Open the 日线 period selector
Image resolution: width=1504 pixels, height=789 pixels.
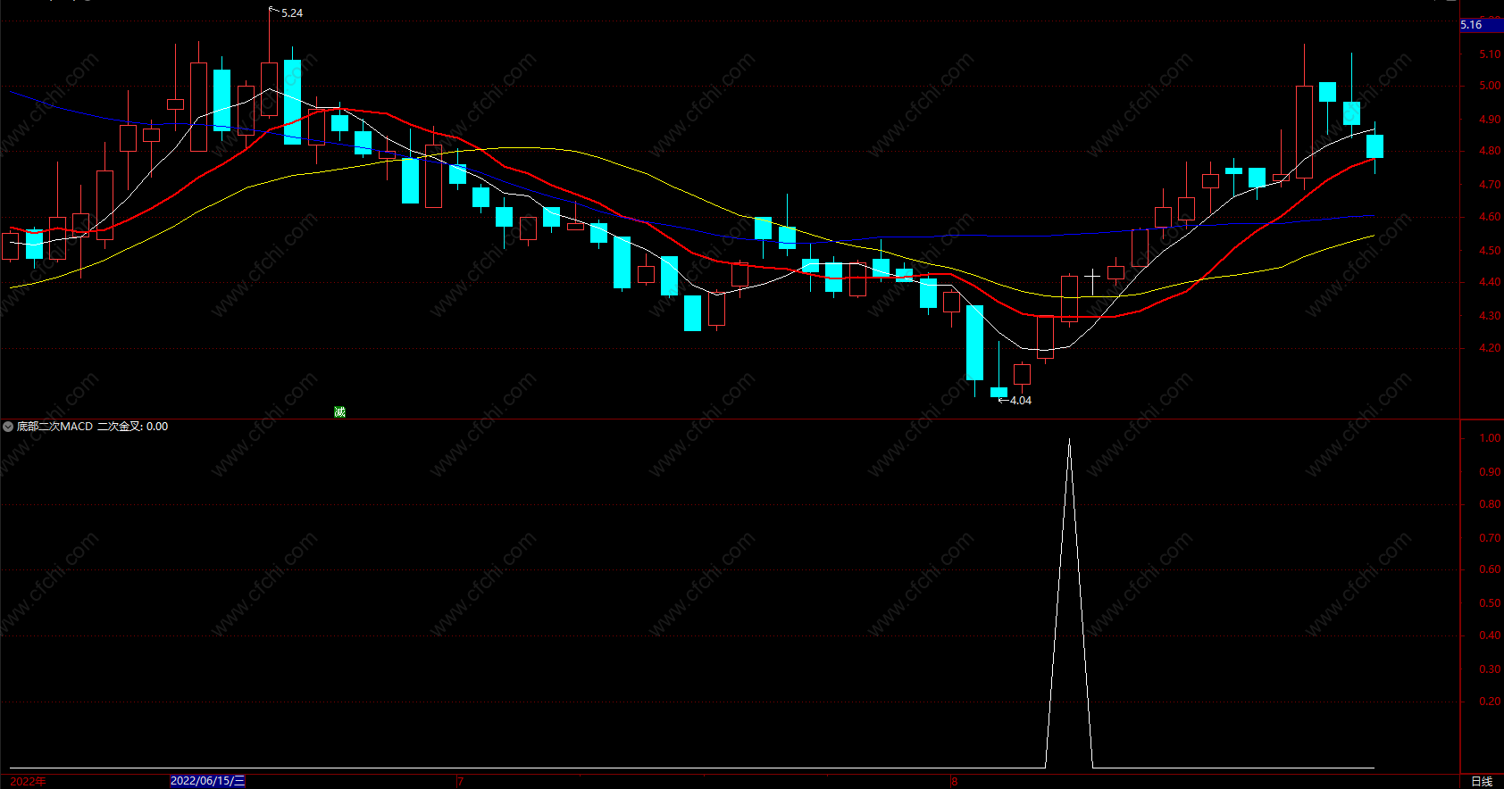coord(1482,781)
